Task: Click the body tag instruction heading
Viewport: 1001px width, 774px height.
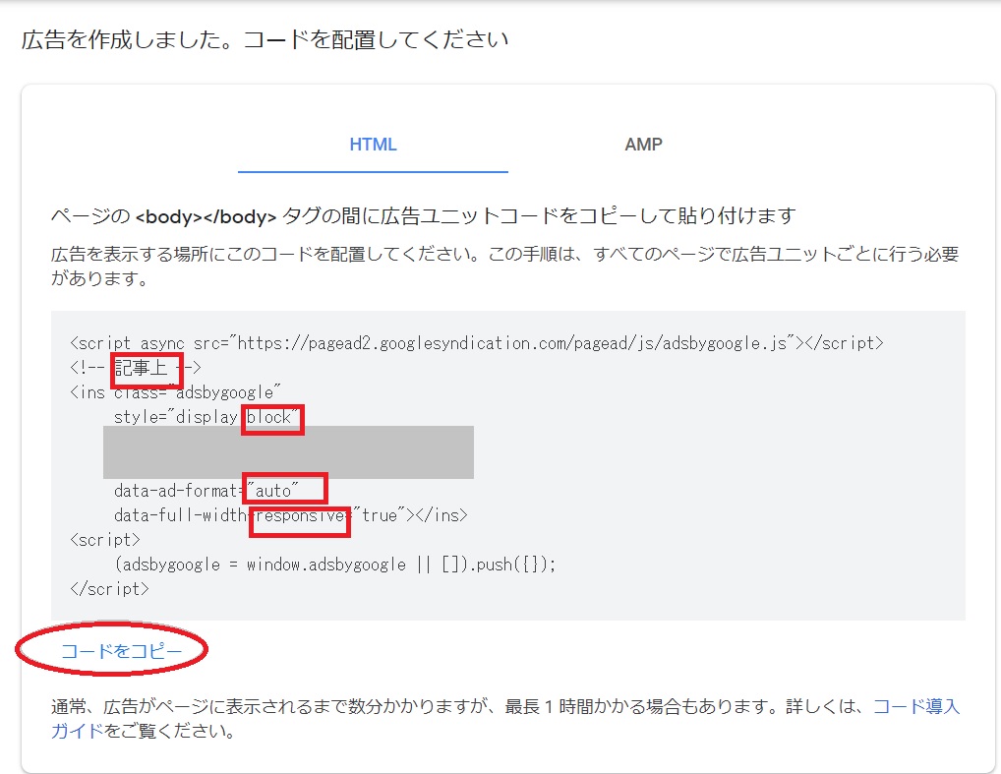Action: click(423, 215)
